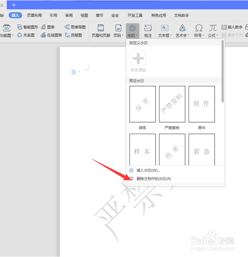Expand arrow beside the document page icon
Screen dimensions: 248x257
point(79,72)
